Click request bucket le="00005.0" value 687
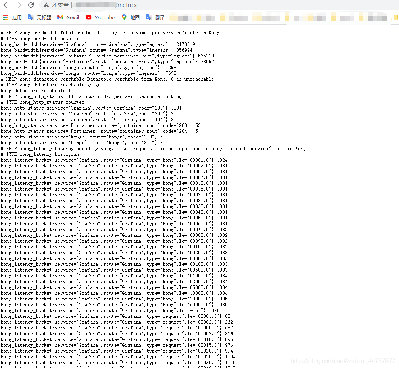This screenshot has height=368, width=399. click(x=229, y=328)
